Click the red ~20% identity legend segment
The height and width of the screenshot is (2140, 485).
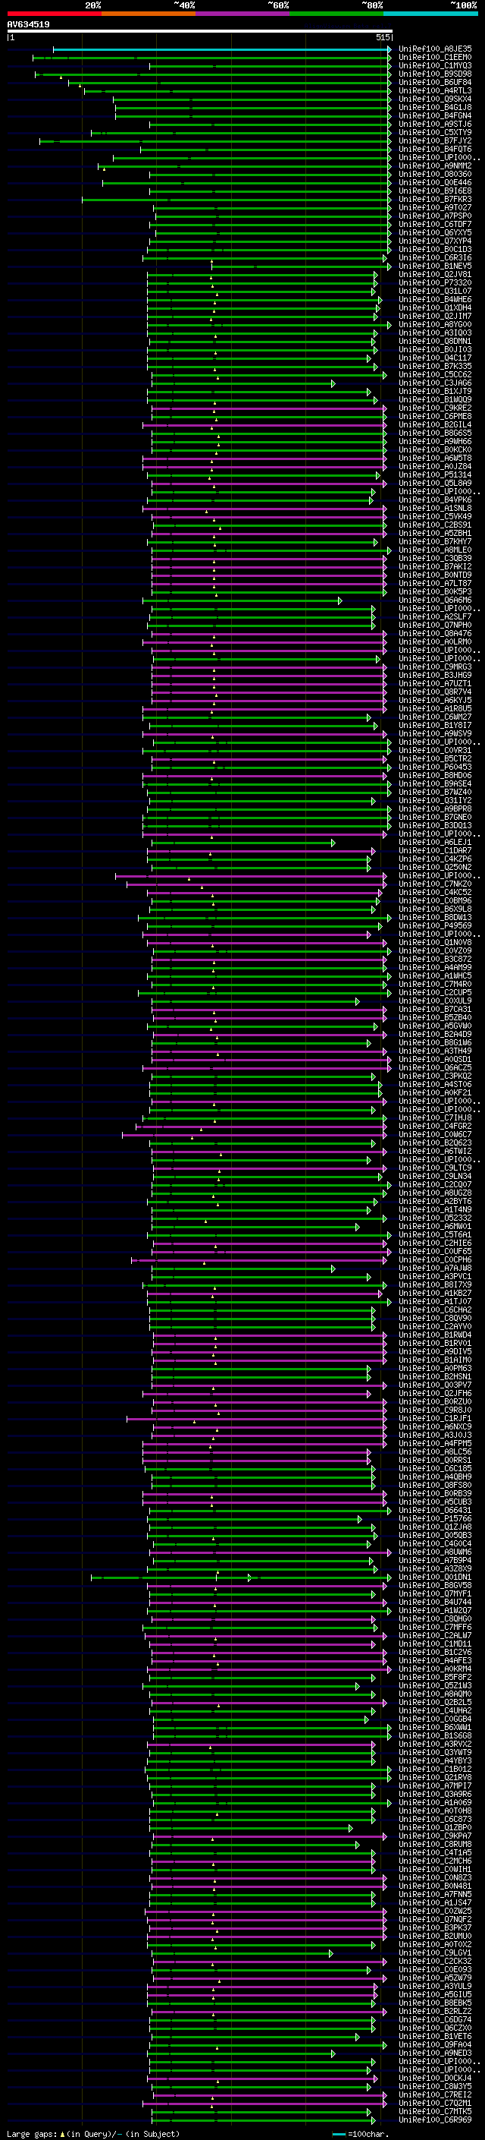pyautogui.click(x=54, y=14)
